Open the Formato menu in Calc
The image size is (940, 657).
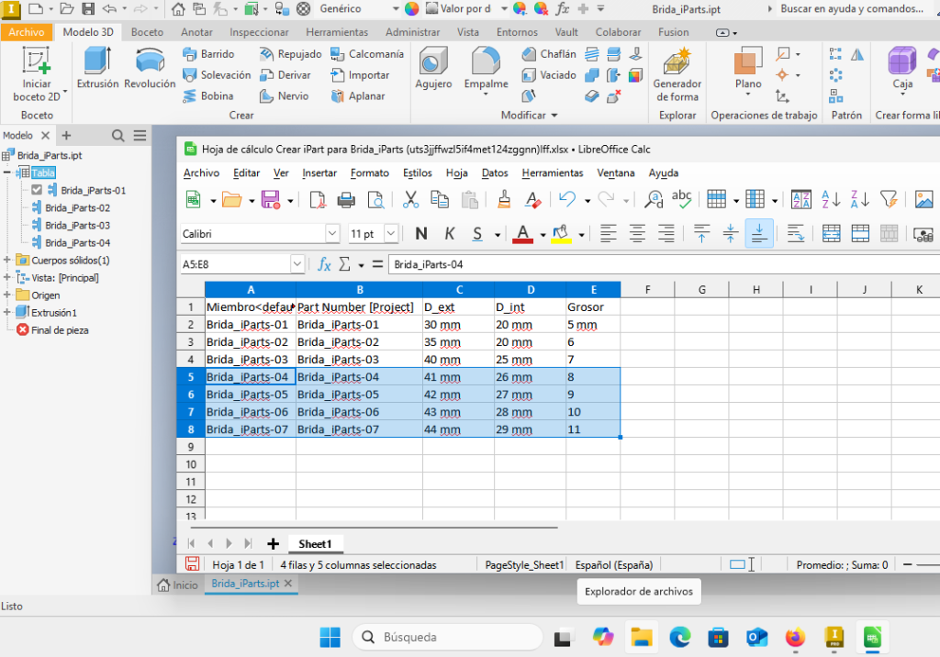pyautogui.click(x=369, y=173)
